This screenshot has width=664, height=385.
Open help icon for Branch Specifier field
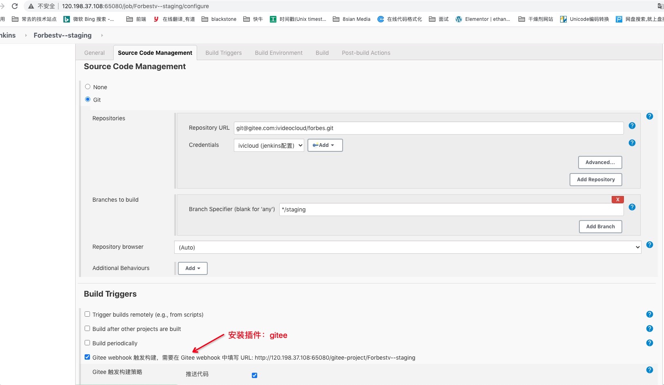click(x=632, y=207)
